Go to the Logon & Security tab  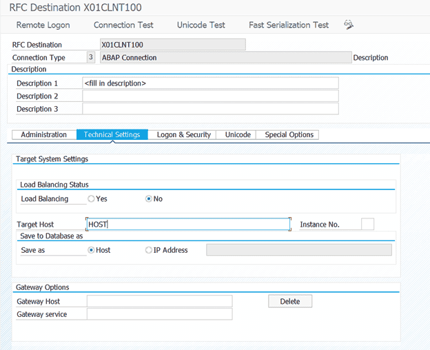tap(183, 135)
